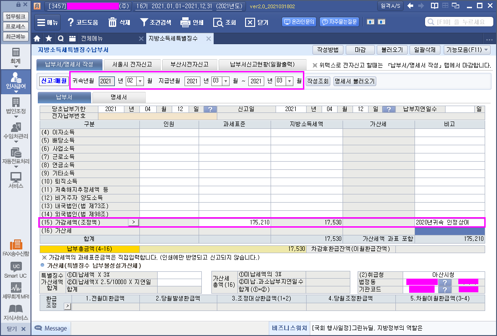
Task: Open 온라인문의 link
Action: click(x=299, y=22)
